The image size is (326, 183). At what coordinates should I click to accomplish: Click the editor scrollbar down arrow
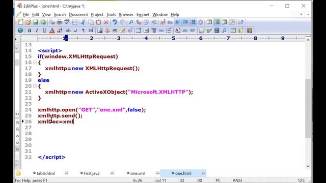click(x=308, y=166)
